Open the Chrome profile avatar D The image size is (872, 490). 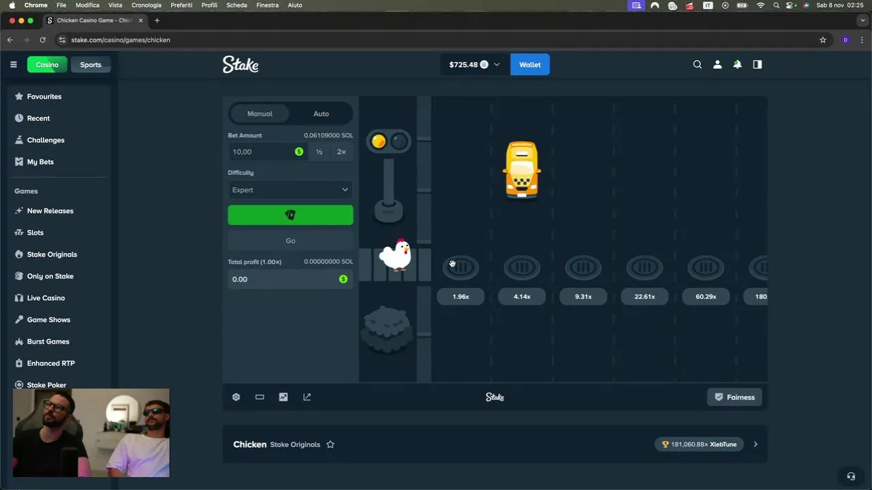click(845, 40)
